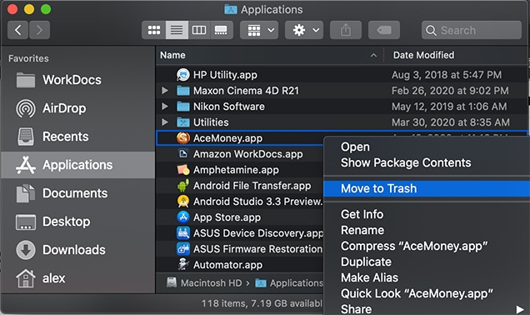The height and width of the screenshot is (315, 530).
Task: Go back with the left arrow
Action: pyautogui.click(x=17, y=31)
